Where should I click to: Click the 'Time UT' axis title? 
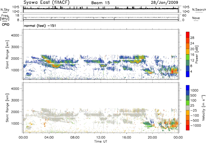(x=101, y=141)
